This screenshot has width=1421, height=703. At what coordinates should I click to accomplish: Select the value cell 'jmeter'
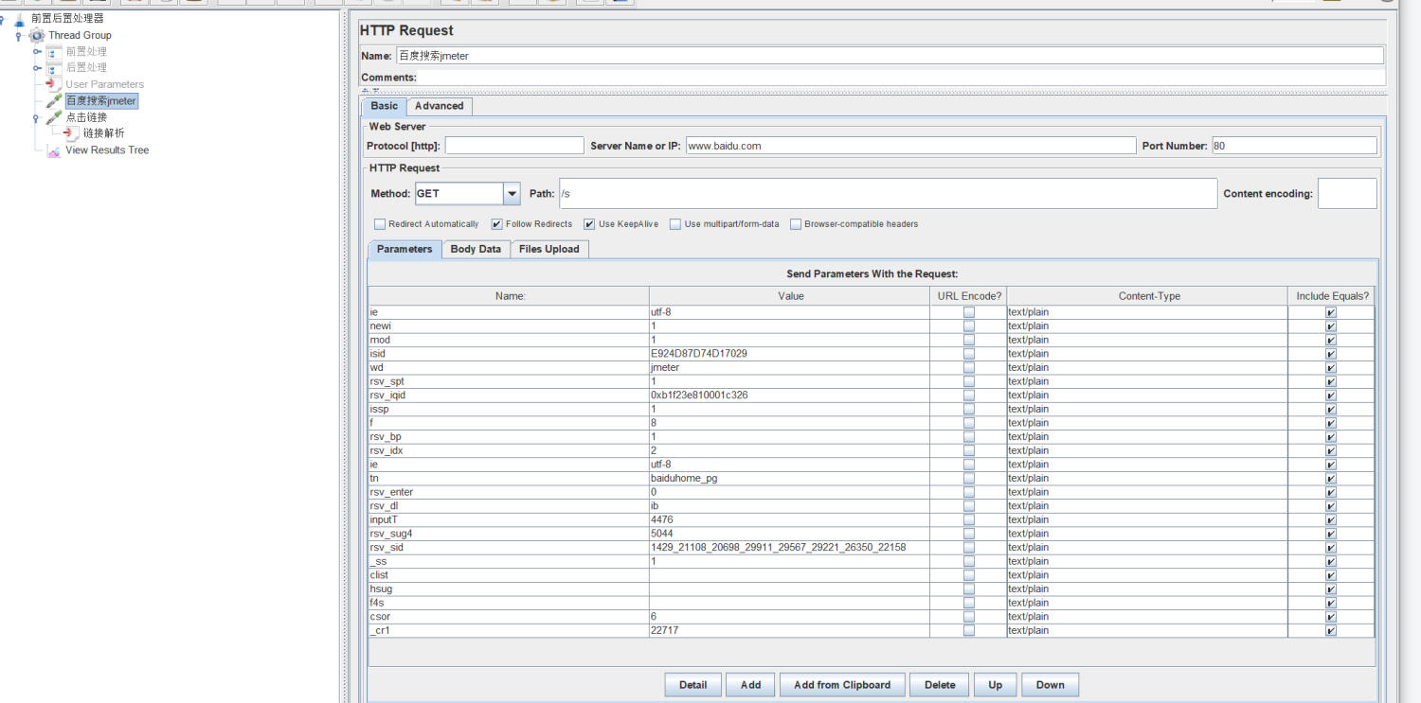[x=790, y=367]
